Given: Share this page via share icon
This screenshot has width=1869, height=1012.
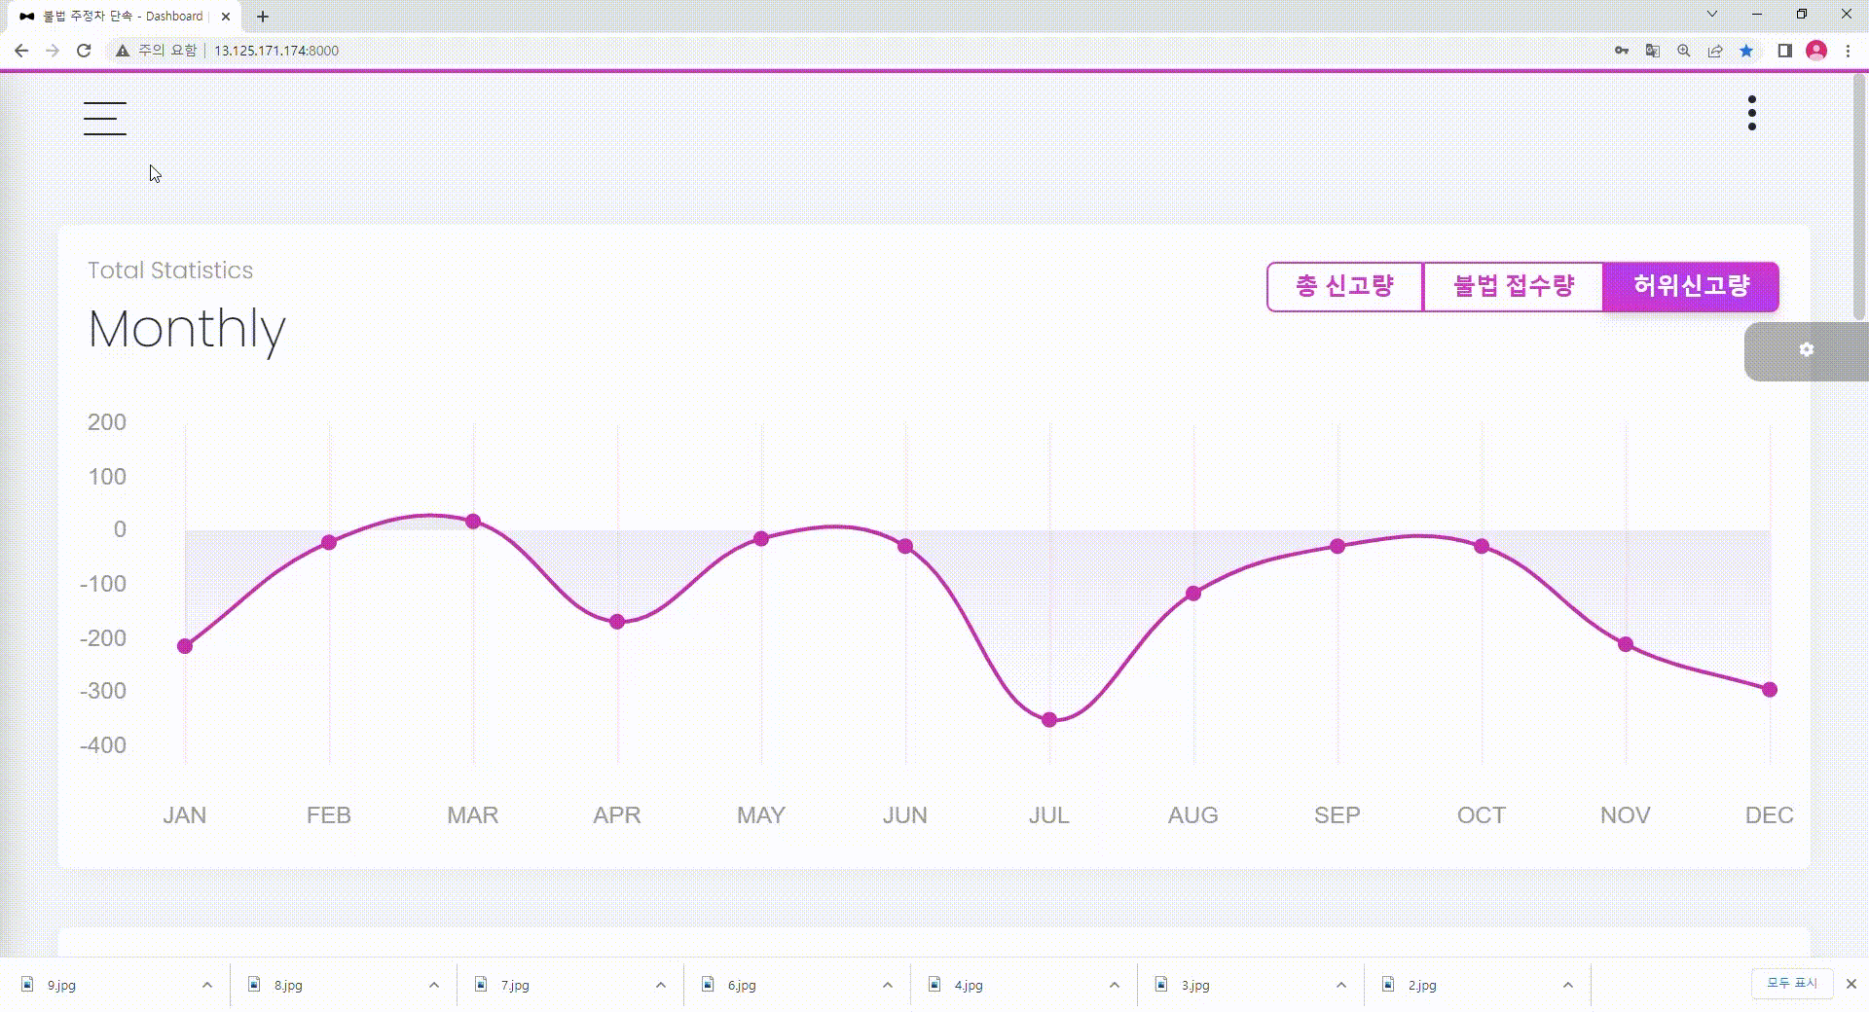Looking at the screenshot, I should tap(1715, 51).
